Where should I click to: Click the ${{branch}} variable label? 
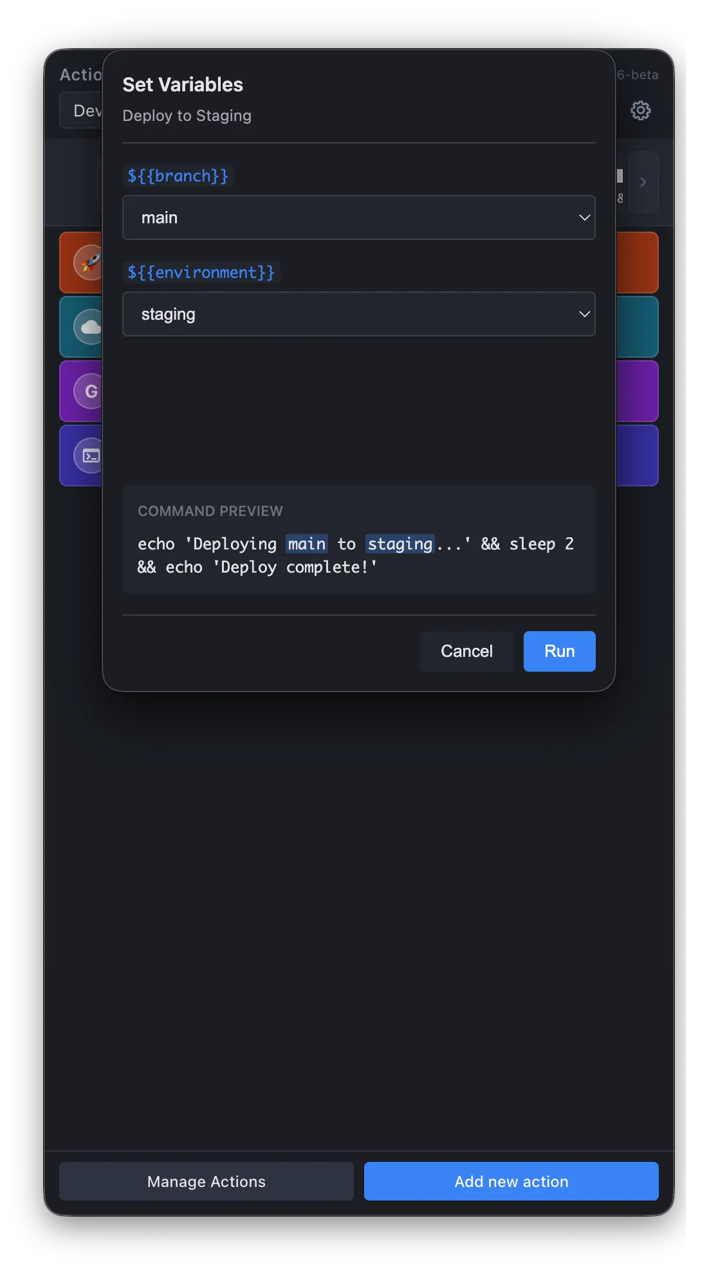pos(178,176)
